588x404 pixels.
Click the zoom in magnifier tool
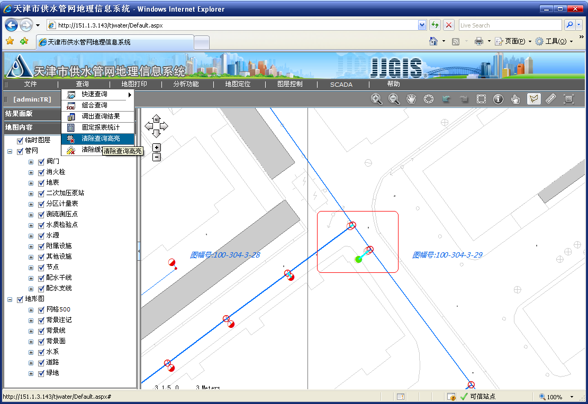click(376, 99)
